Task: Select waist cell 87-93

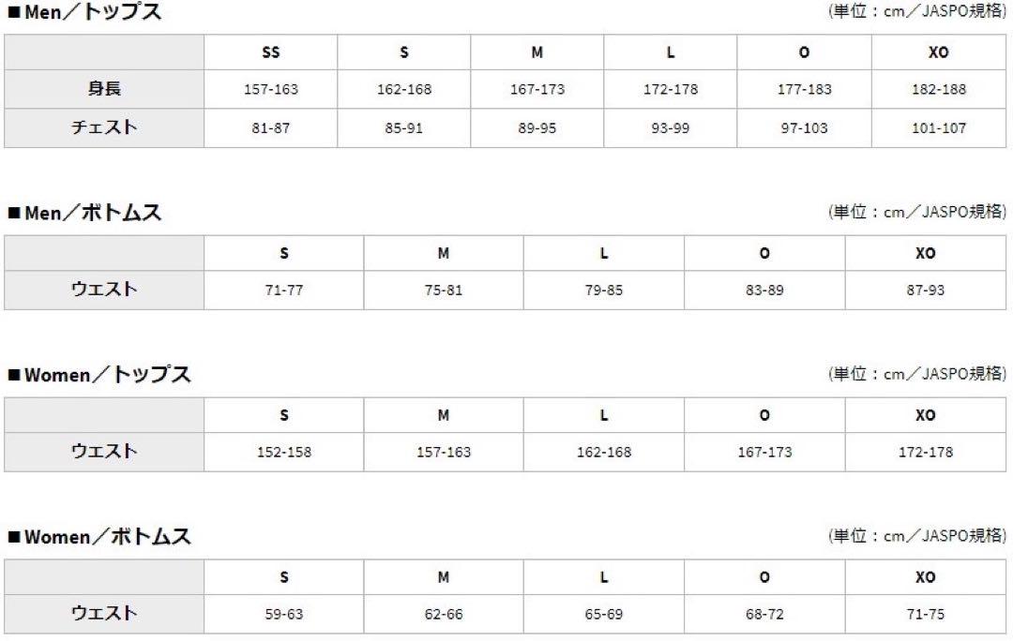Action: point(925,290)
